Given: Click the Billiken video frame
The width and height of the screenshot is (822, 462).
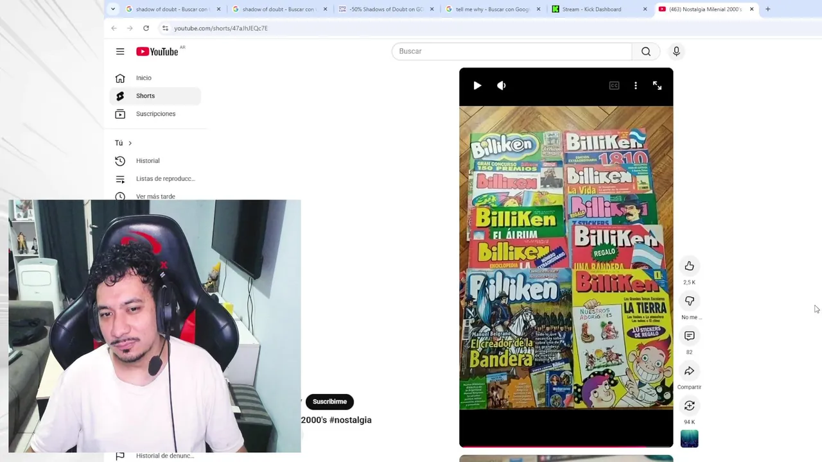Looking at the screenshot, I should [x=566, y=258].
